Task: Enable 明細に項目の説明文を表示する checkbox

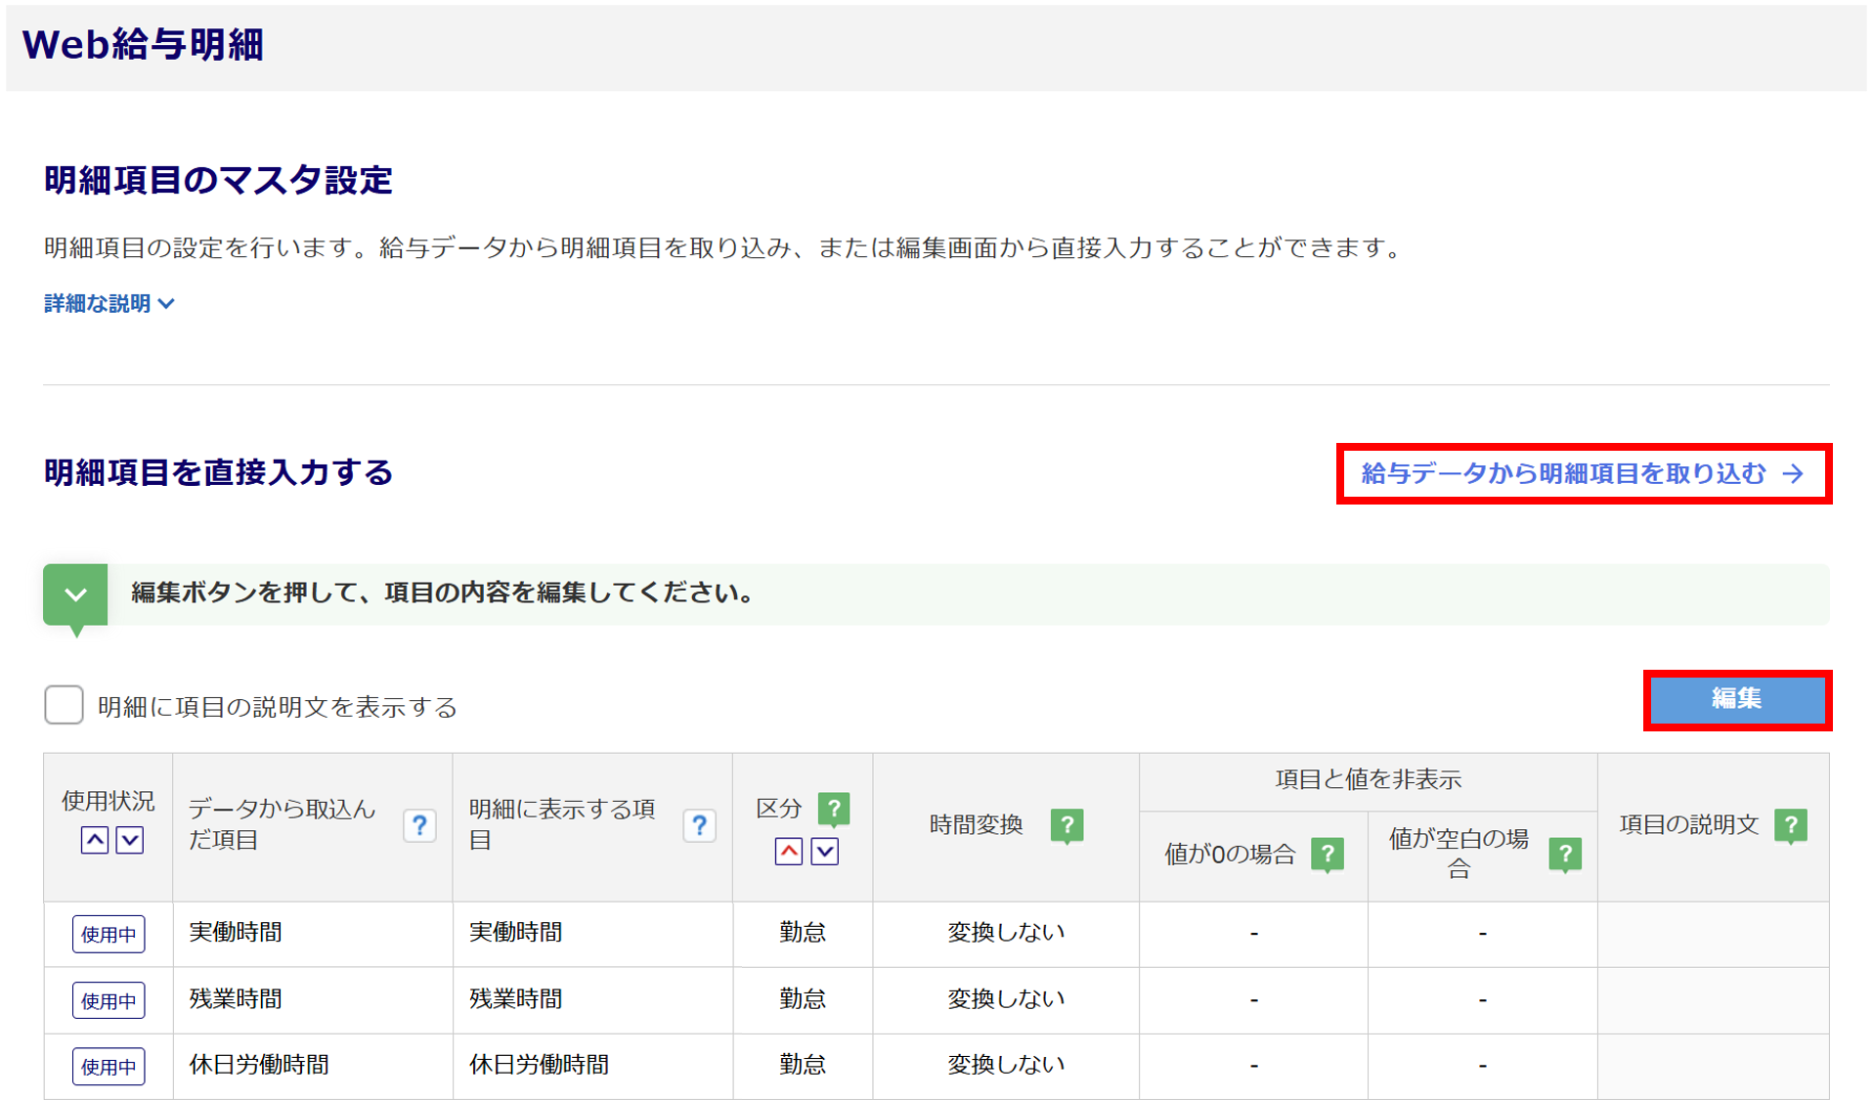Action: pyautogui.click(x=65, y=705)
